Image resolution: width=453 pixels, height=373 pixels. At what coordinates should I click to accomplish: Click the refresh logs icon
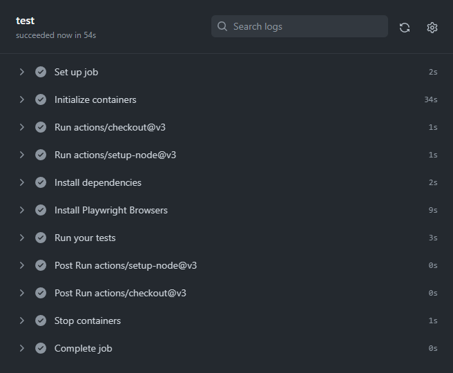405,28
